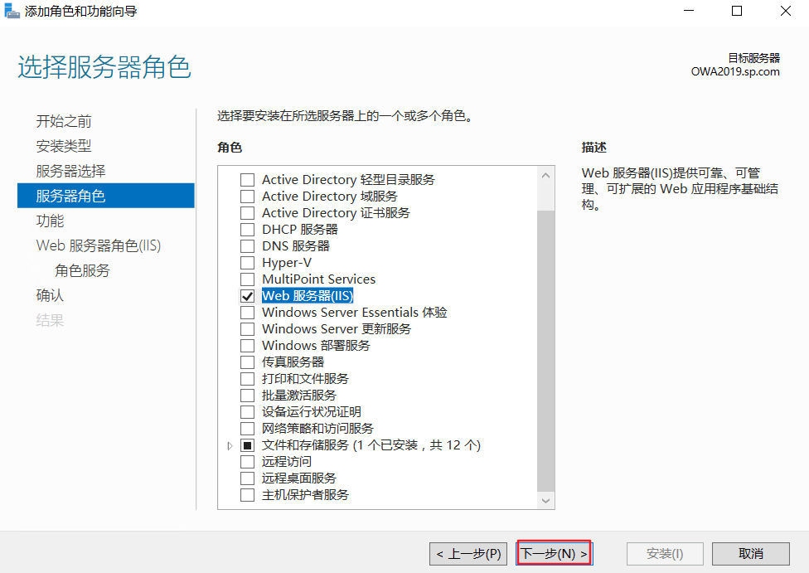Check Windows Server 更新服务
Screen dimensions: 809x573
[x=246, y=328]
